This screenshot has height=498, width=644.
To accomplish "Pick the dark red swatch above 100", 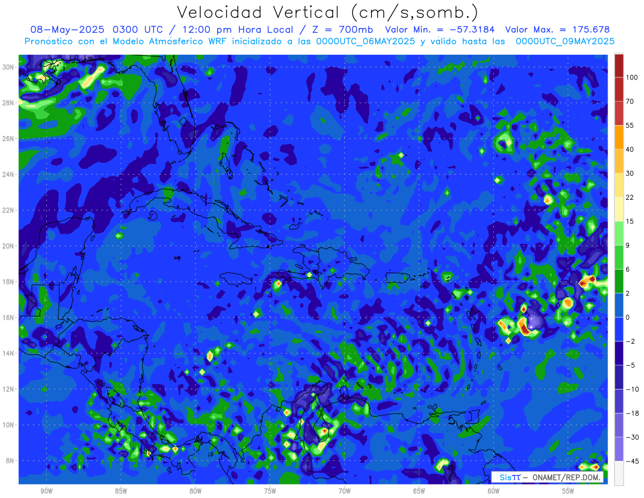I will click(x=619, y=66).
